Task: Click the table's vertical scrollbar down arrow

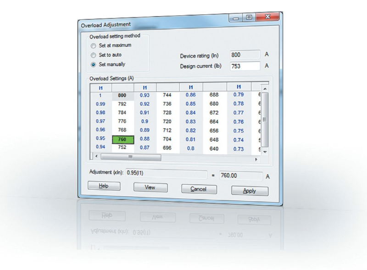Action: click(x=265, y=151)
